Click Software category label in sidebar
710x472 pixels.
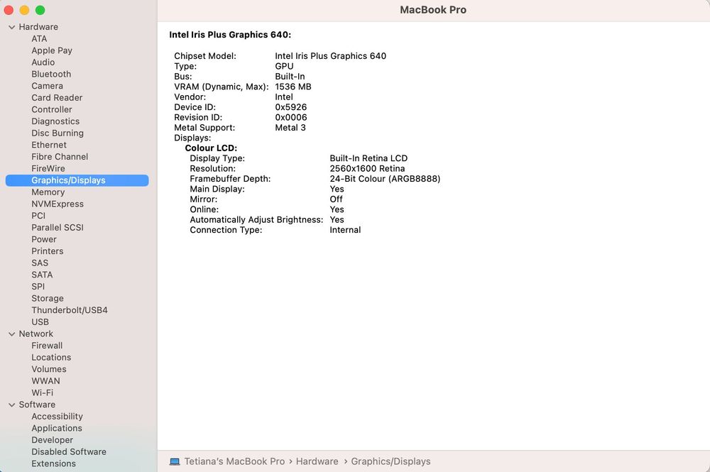[x=37, y=405]
